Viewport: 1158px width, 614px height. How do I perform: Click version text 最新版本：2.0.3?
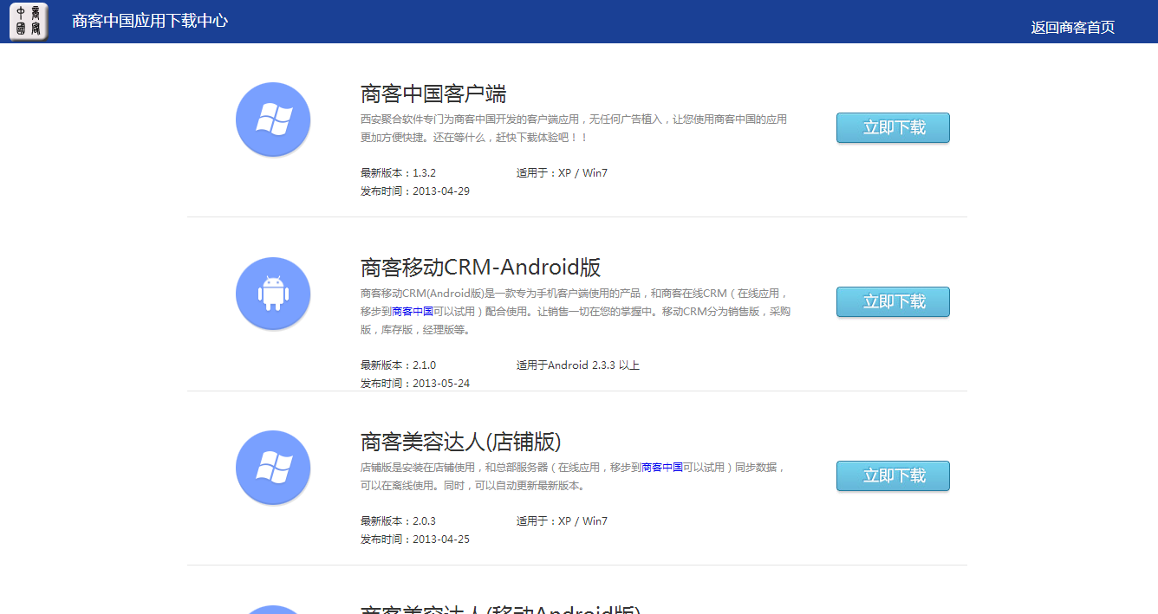pyautogui.click(x=399, y=521)
